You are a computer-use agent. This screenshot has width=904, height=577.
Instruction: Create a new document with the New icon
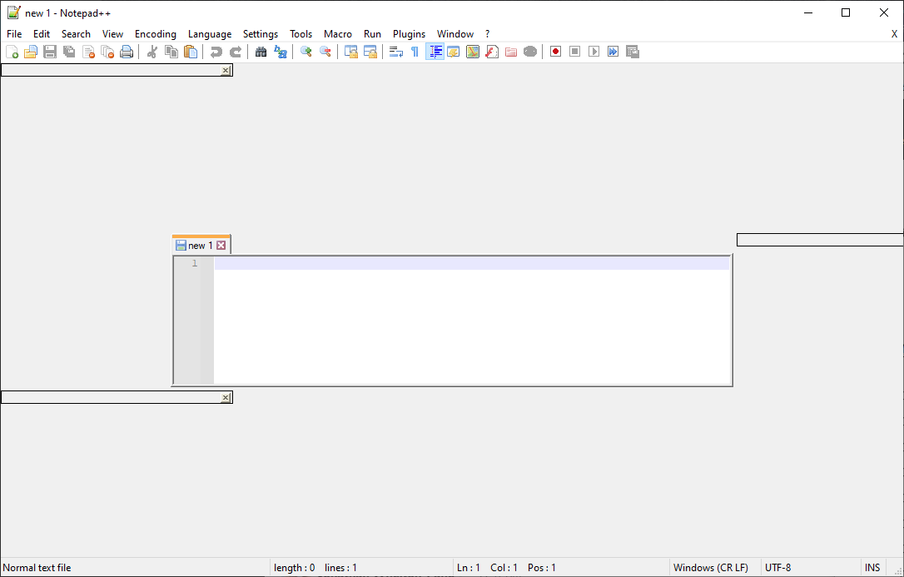(x=12, y=52)
